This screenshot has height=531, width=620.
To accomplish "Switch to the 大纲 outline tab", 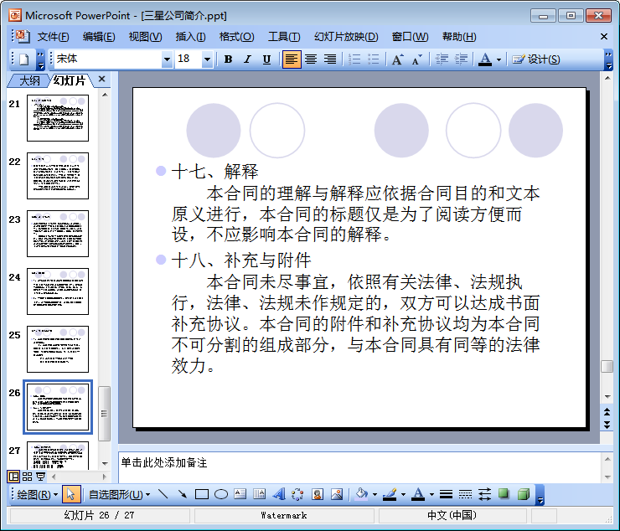I will (29, 80).
